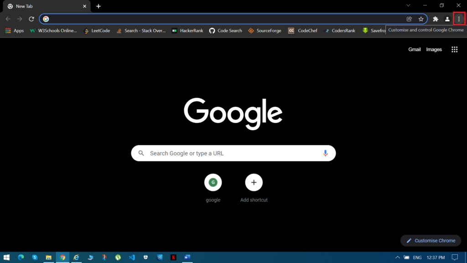Click the Add shortcut button

(254, 188)
